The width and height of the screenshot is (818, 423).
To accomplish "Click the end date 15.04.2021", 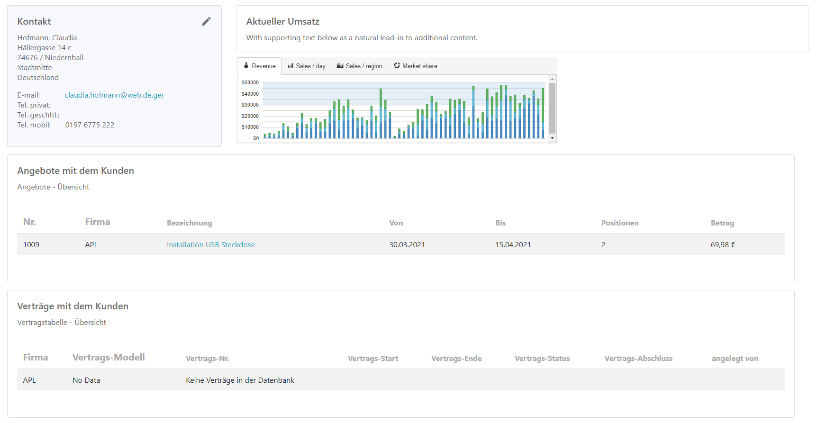I will click(513, 244).
